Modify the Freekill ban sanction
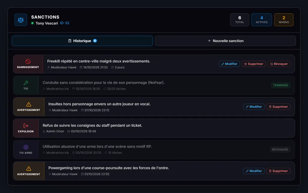This screenshot has height=193, width=308. tap(229, 64)
